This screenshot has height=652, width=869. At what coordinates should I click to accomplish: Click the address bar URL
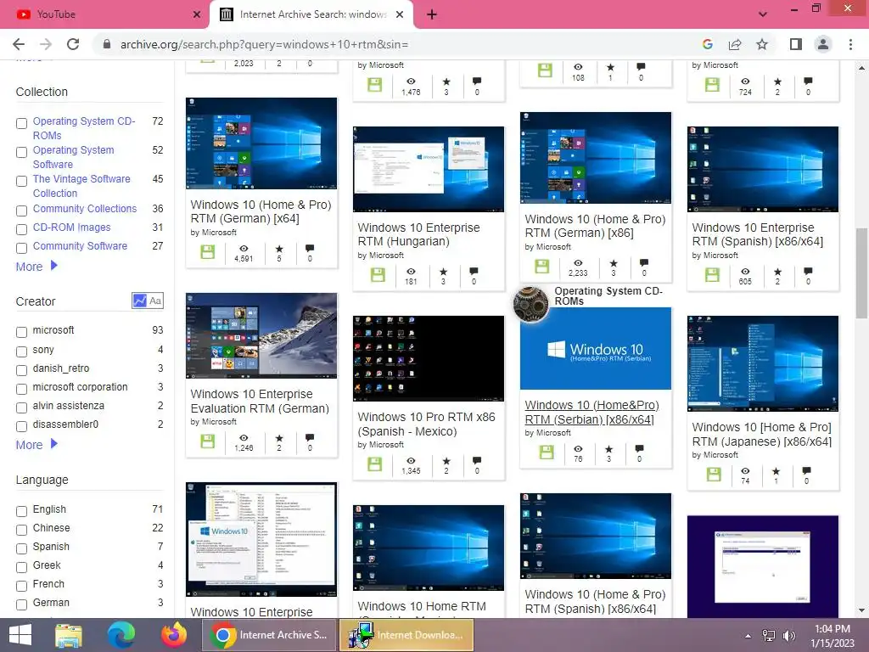[x=265, y=44]
